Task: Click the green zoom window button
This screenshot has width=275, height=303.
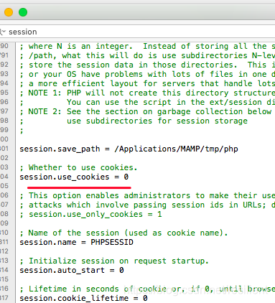Action: point(23,12)
